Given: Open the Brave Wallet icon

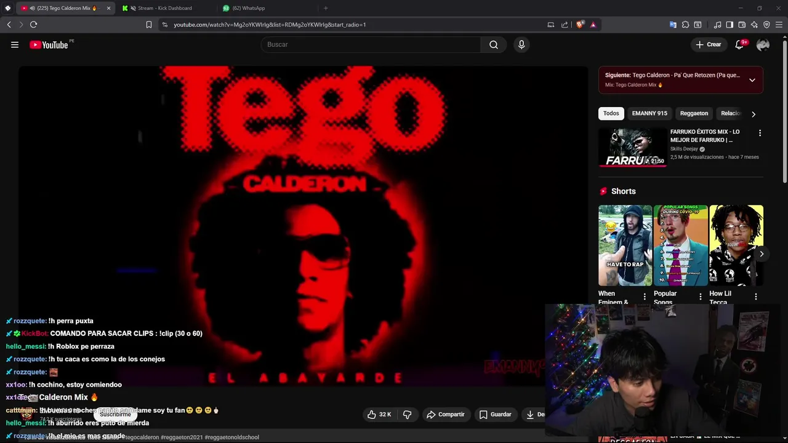Looking at the screenshot, I should tap(742, 25).
